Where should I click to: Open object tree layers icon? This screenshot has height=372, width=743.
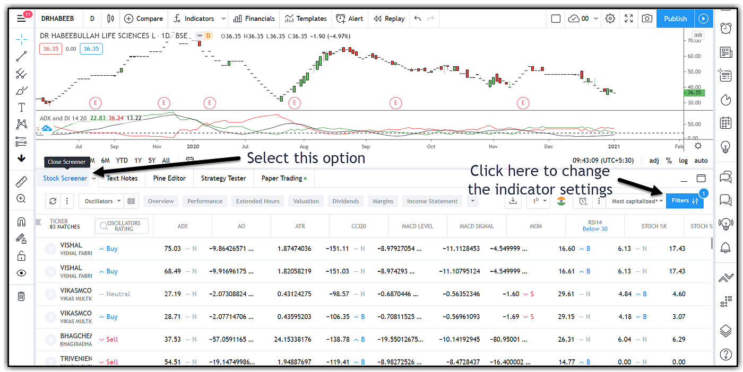click(725, 331)
